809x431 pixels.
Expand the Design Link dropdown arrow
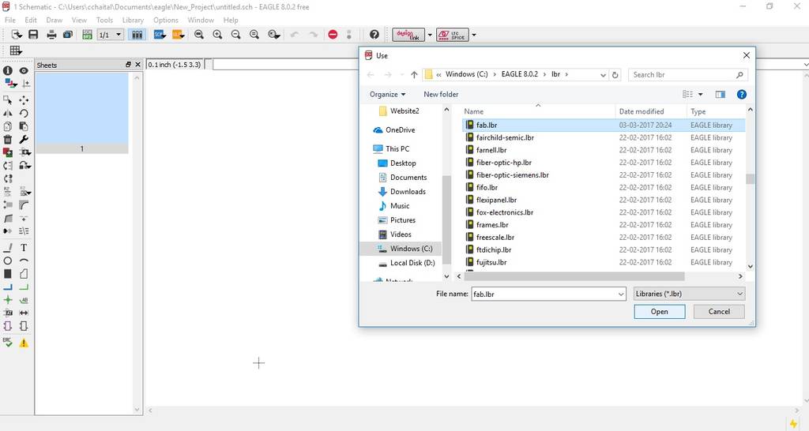(430, 35)
